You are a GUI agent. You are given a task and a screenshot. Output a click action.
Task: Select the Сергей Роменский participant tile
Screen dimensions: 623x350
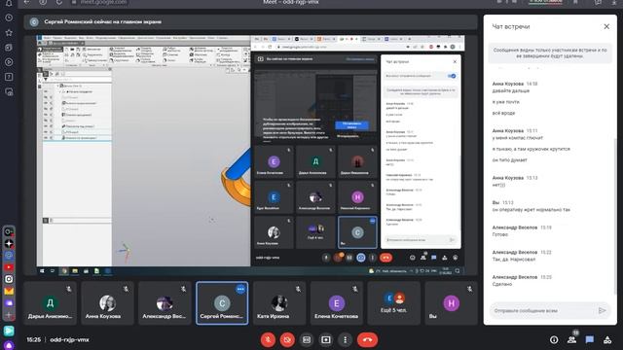click(222, 303)
